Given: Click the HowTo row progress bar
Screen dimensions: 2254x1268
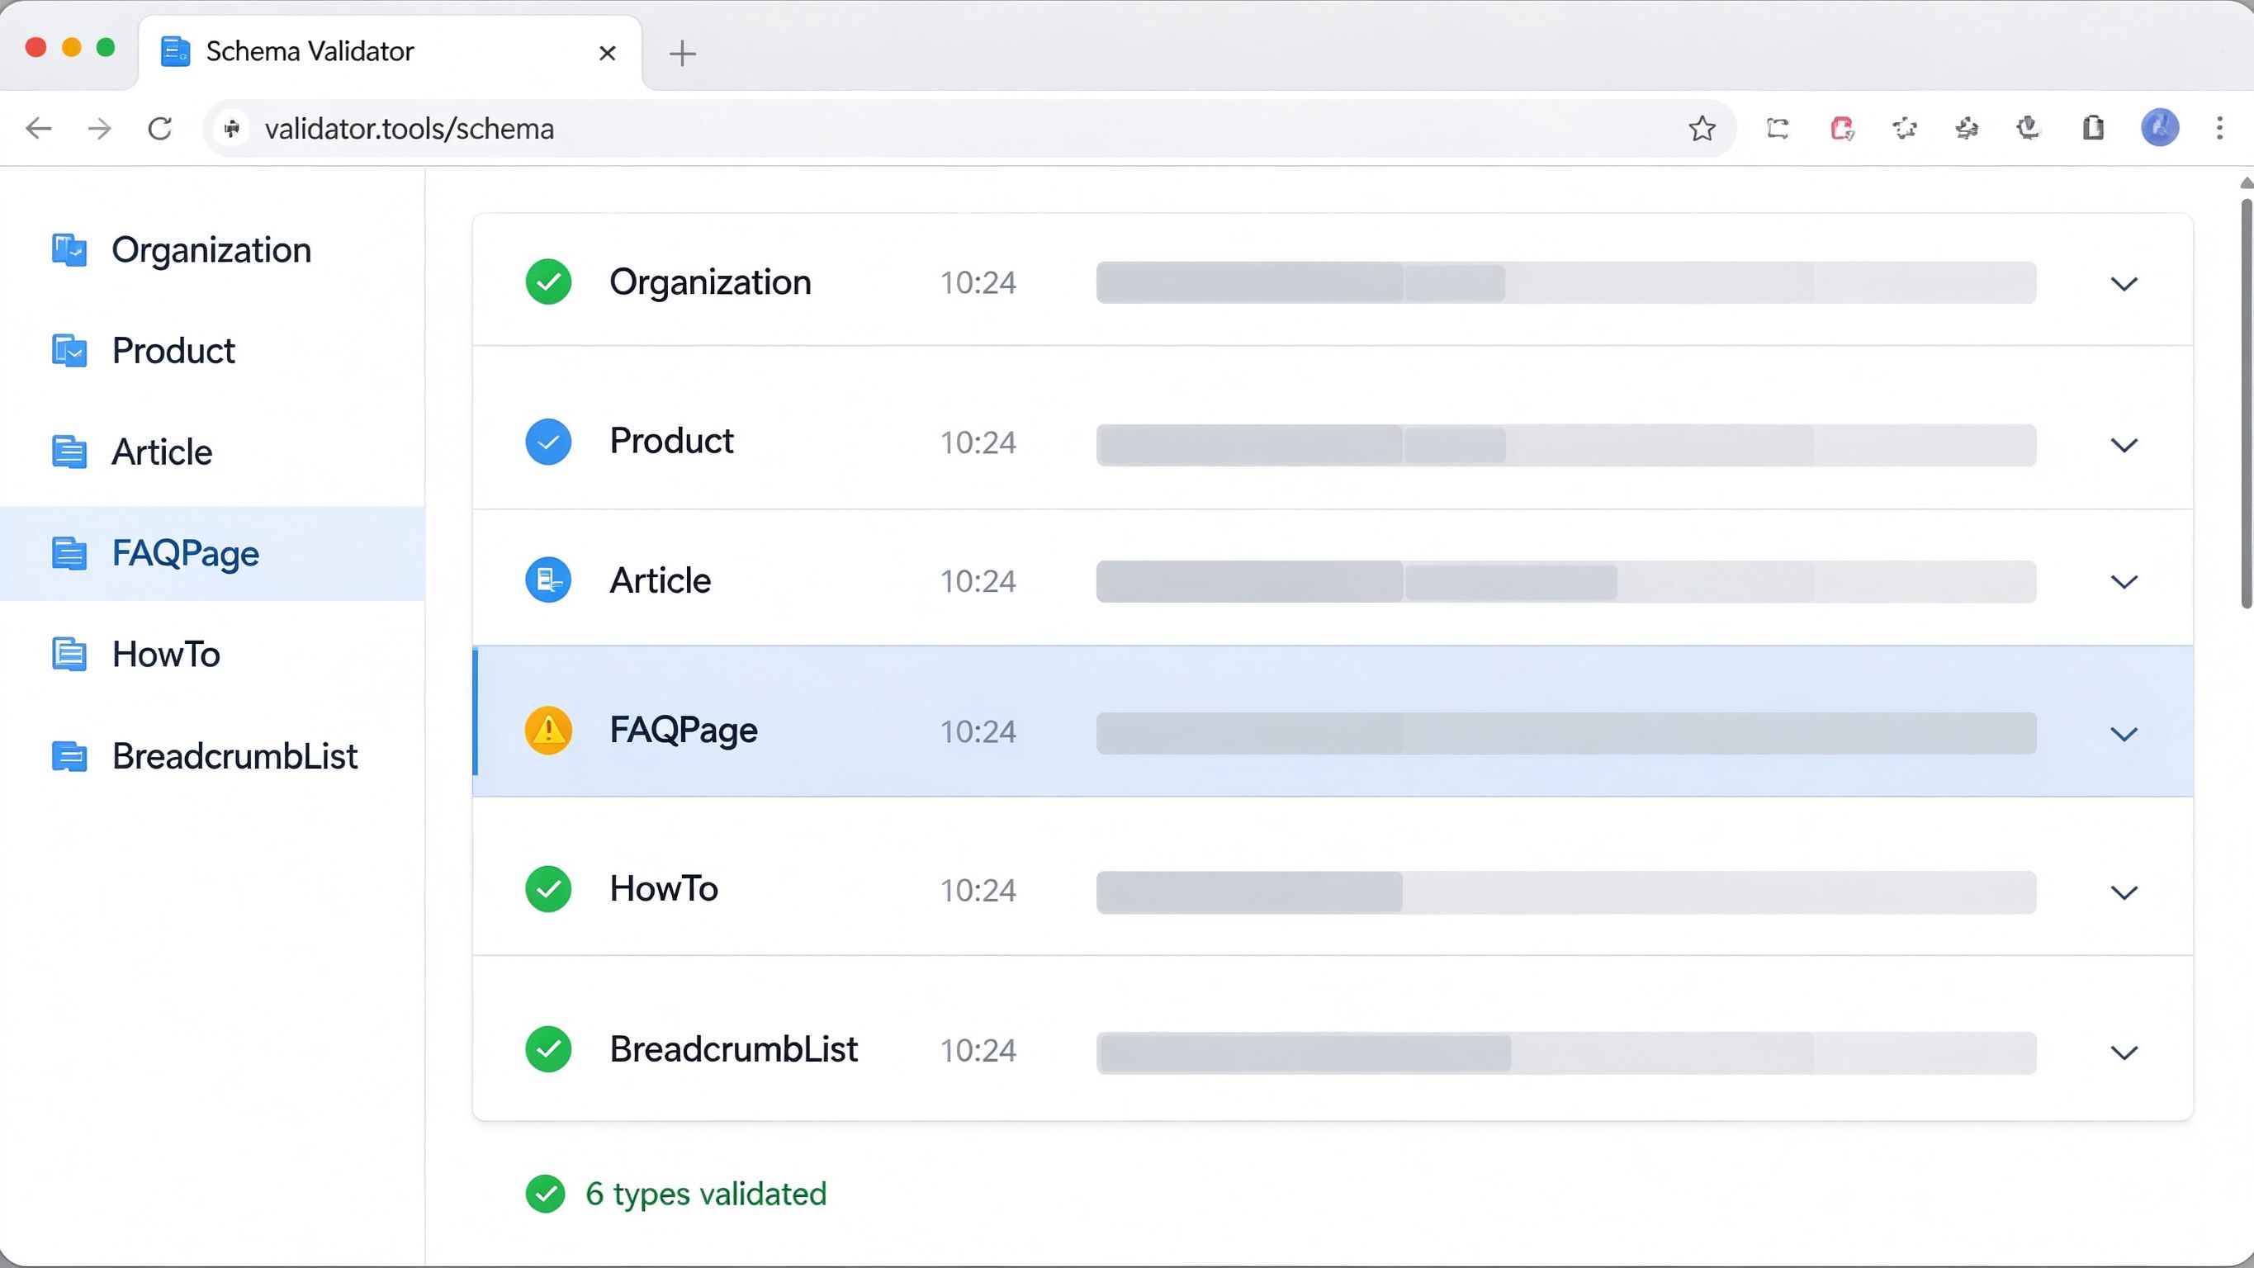Looking at the screenshot, I should tap(1565, 892).
